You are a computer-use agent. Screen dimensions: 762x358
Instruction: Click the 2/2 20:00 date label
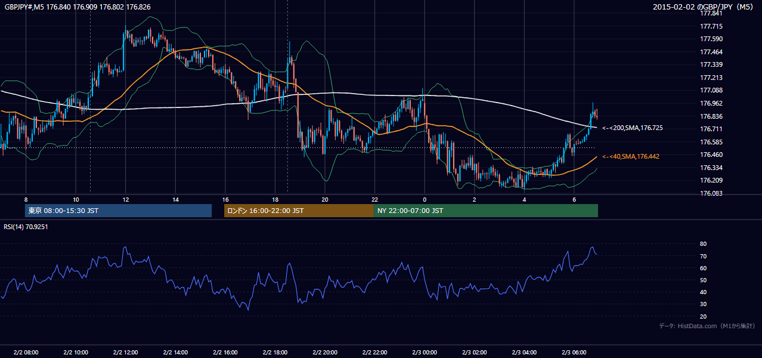tap(324, 352)
